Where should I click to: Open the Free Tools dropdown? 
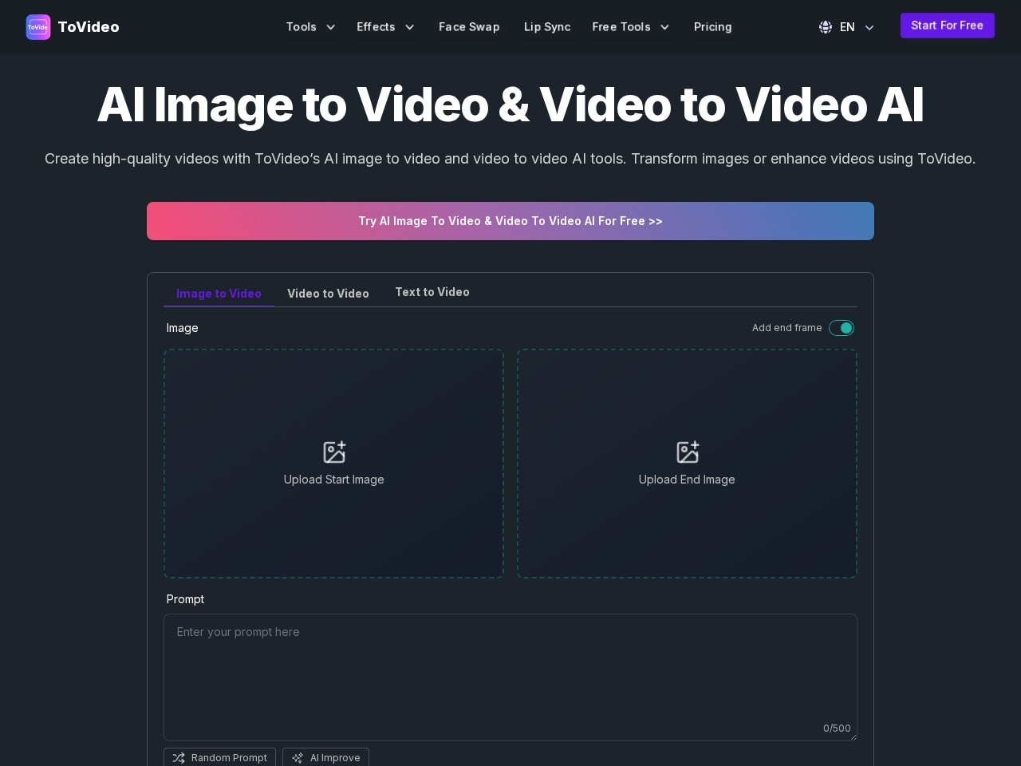point(631,26)
